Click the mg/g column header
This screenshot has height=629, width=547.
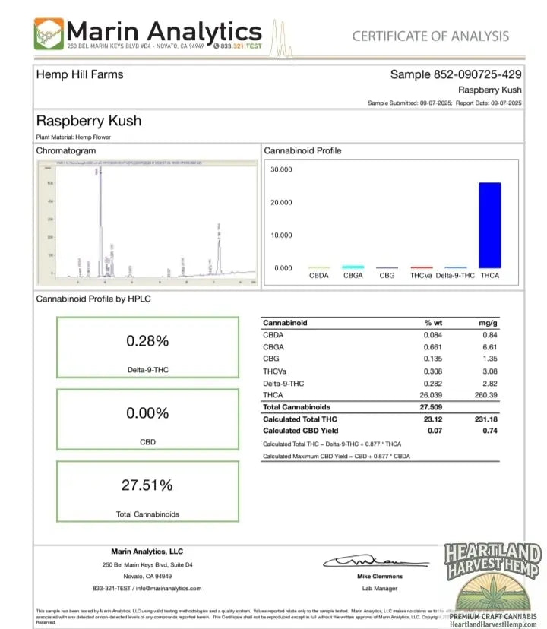(x=488, y=323)
